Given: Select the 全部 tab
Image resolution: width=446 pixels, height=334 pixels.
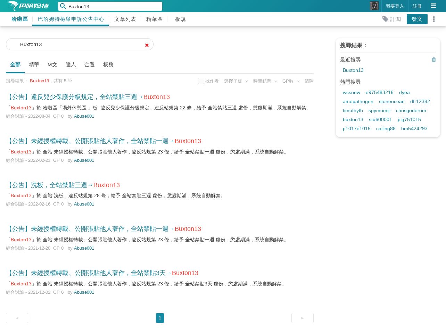Looking at the screenshot, I should 15,65.
